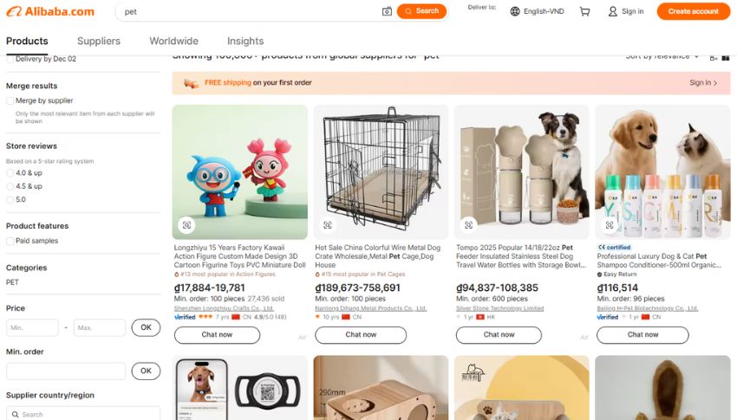The image size is (737, 420).
Task: Expand English-VND language currency selector
Action: coord(544,11)
